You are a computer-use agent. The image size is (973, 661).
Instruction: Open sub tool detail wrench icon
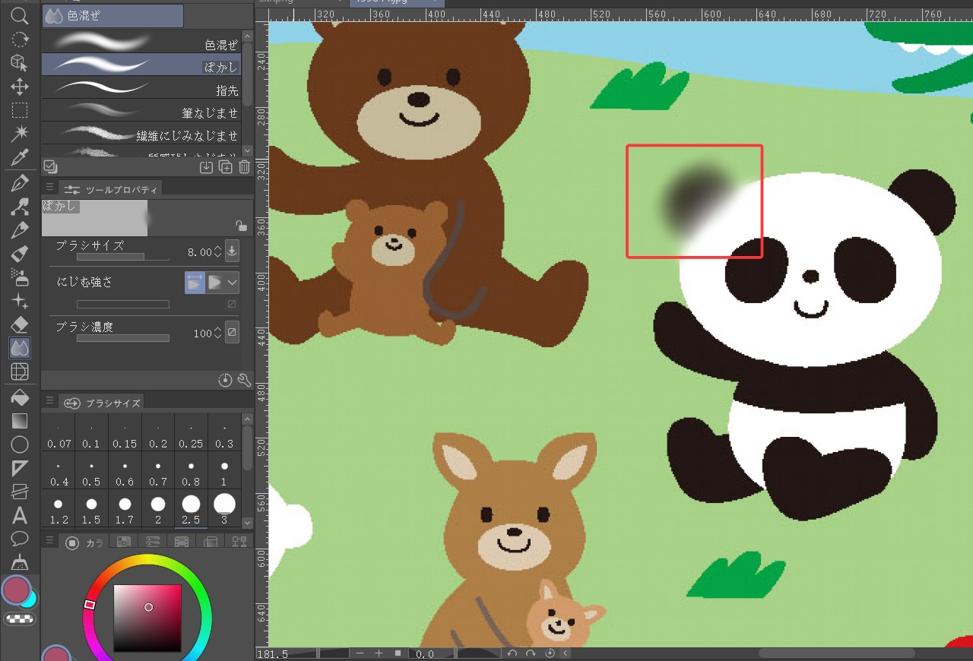(244, 380)
